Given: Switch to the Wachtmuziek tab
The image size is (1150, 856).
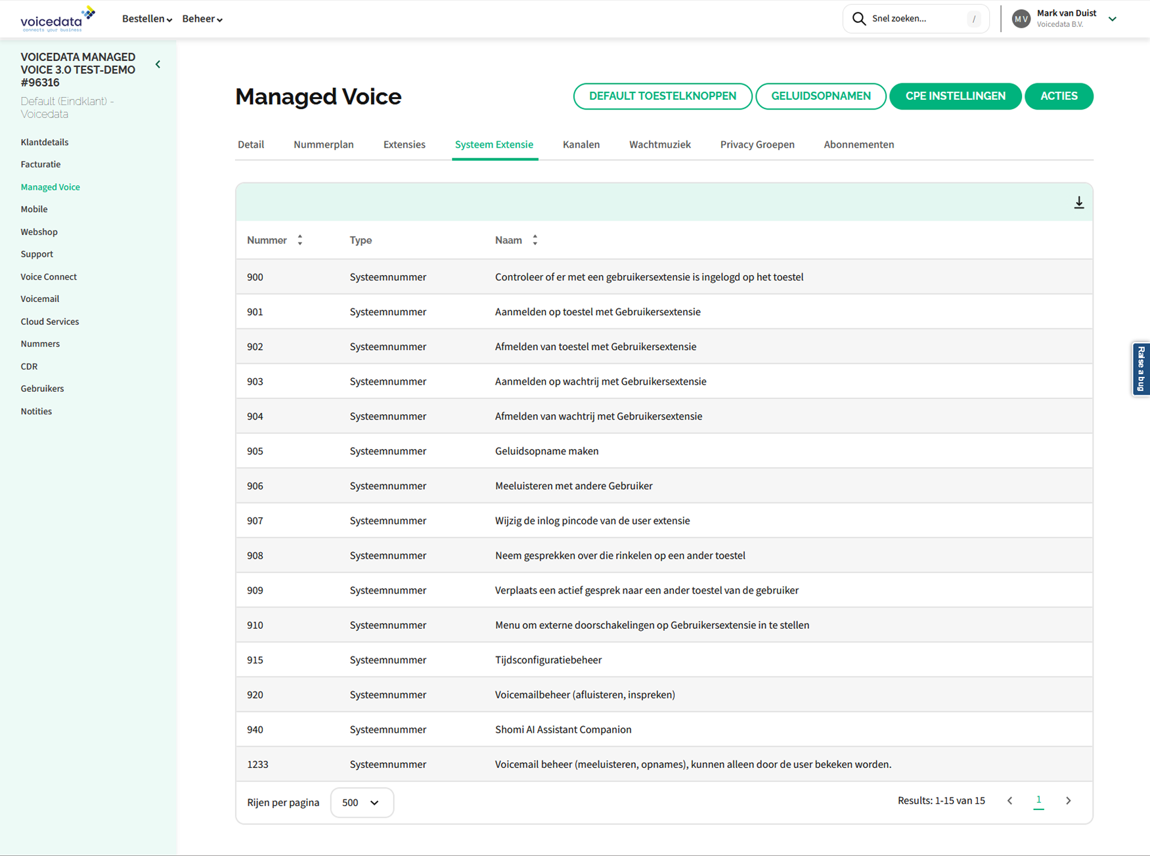Looking at the screenshot, I should click(659, 144).
